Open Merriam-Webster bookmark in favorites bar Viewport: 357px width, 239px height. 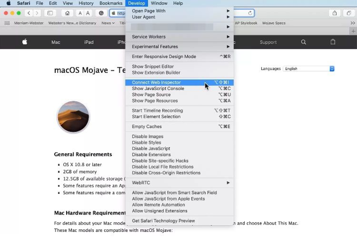tap(28, 23)
